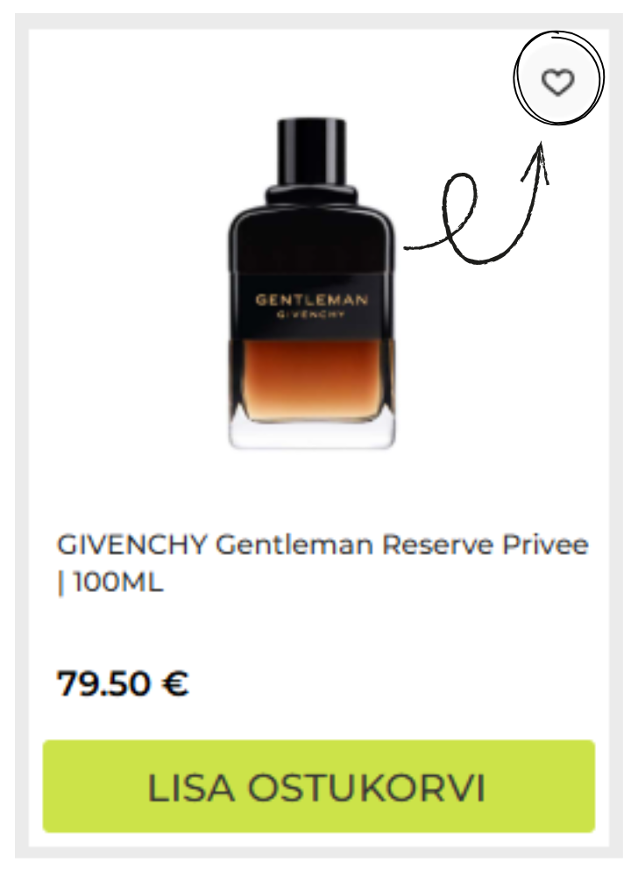This screenshot has height=869, width=638.
Task: Click the small GIVENCHY text on bottle
Action: point(311,315)
